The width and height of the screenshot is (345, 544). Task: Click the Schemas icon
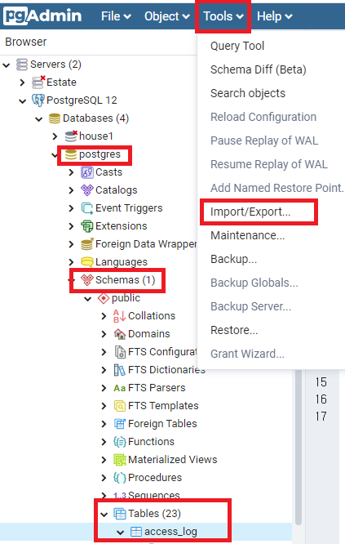coord(87,280)
